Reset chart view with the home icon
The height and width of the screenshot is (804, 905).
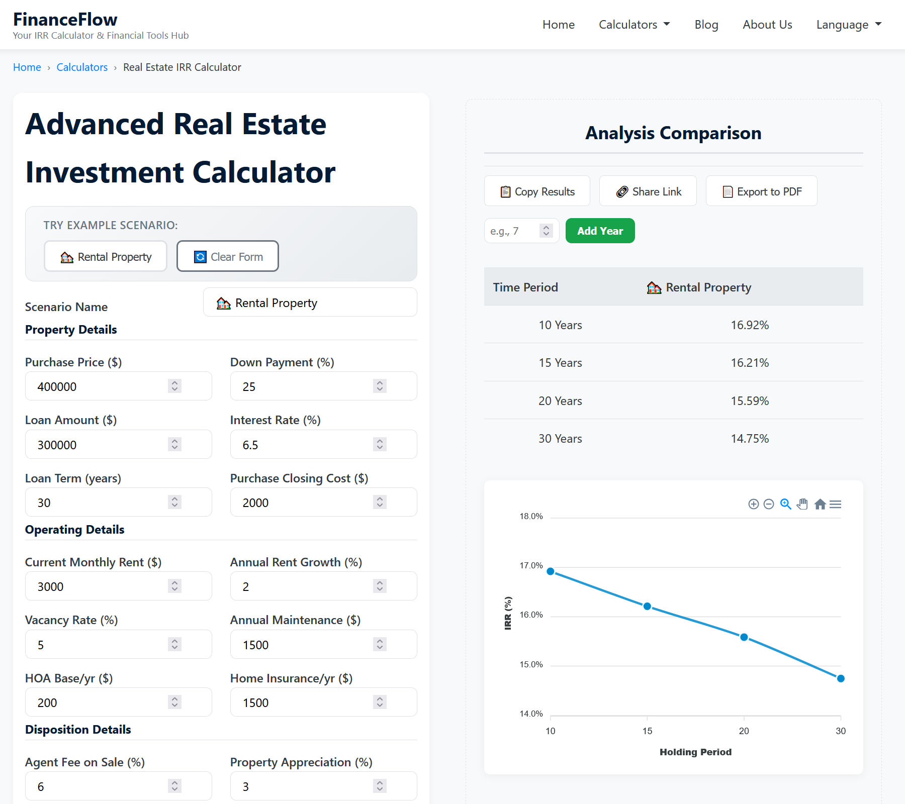click(x=820, y=504)
